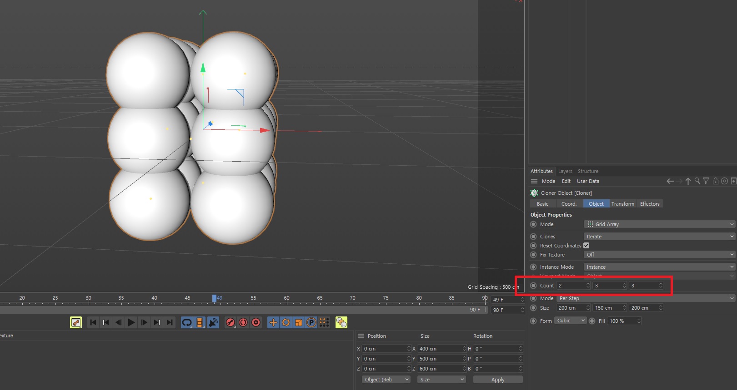Toggle Scale keyframing orange square icon
The height and width of the screenshot is (390, 737).
(299, 322)
